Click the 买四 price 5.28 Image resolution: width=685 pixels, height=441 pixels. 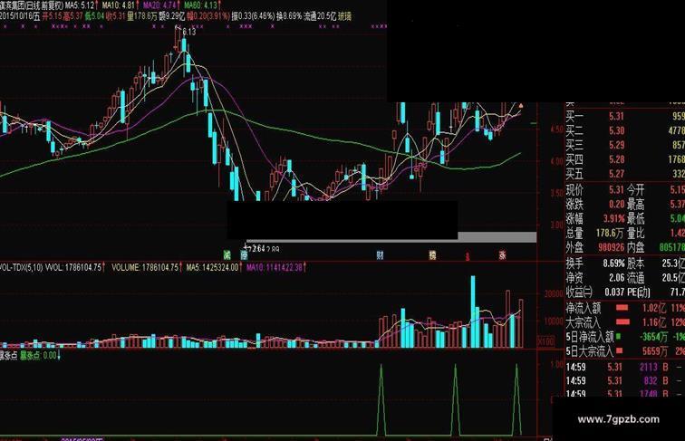tap(616, 159)
